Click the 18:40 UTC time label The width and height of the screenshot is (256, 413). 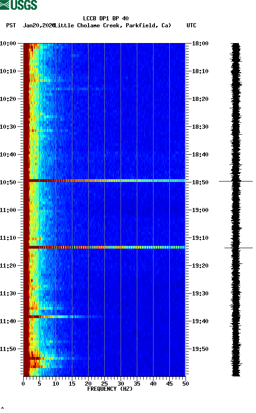[x=200, y=155]
